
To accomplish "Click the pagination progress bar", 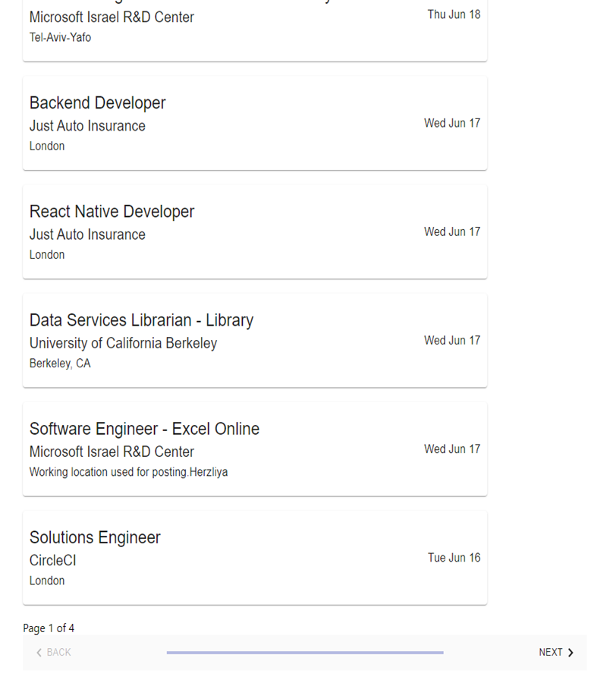I will [305, 652].
